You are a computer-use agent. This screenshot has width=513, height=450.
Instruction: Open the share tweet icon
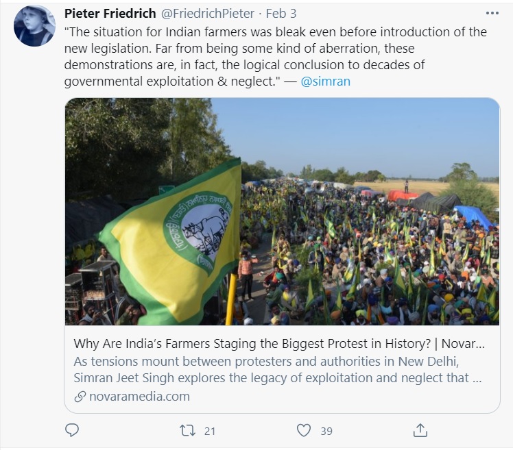[420, 430]
